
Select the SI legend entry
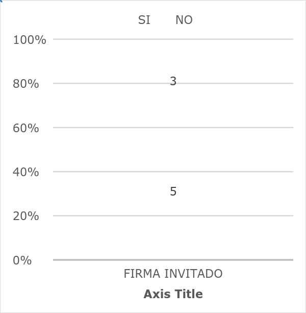[144, 20]
